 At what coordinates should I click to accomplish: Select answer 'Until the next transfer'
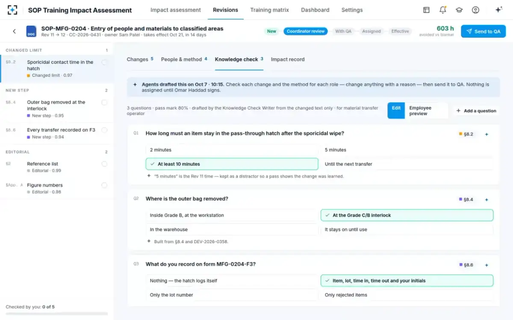click(407, 164)
